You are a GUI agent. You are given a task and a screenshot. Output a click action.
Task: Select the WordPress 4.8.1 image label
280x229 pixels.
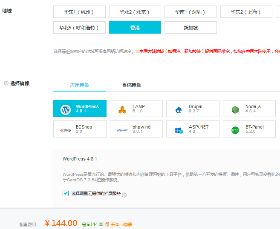click(x=87, y=109)
